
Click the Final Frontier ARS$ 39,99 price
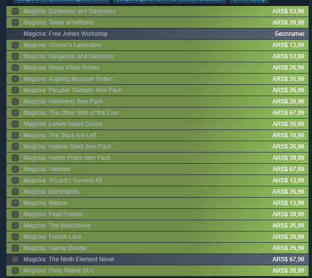pos(288,214)
